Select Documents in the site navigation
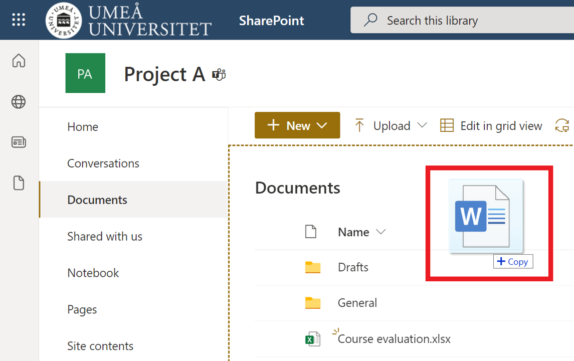 click(98, 200)
